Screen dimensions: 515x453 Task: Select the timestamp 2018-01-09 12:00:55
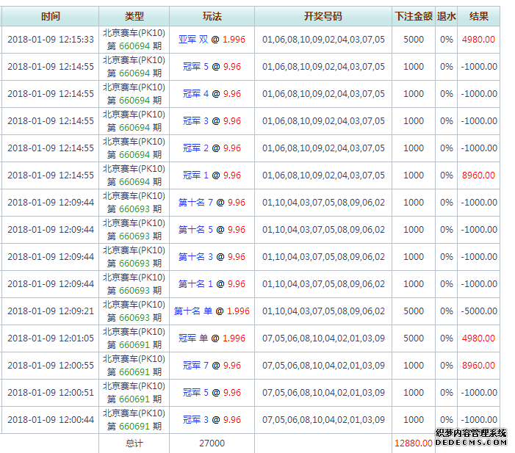tap(51, 366)
